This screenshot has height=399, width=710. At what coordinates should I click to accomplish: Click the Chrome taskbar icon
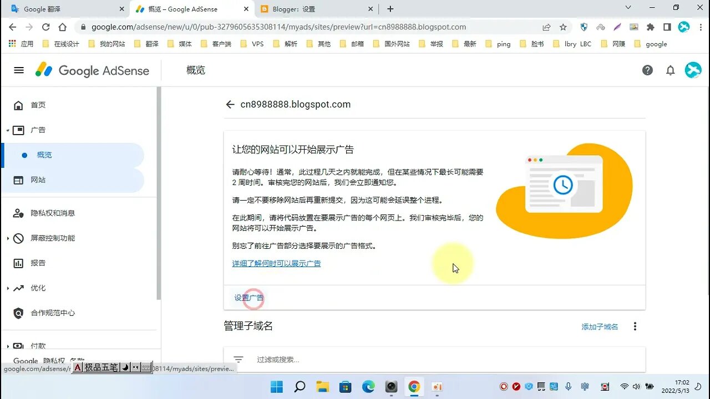(414, 386)
